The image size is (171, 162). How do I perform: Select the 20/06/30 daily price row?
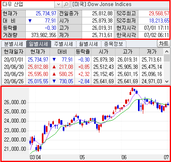point(82,67)
